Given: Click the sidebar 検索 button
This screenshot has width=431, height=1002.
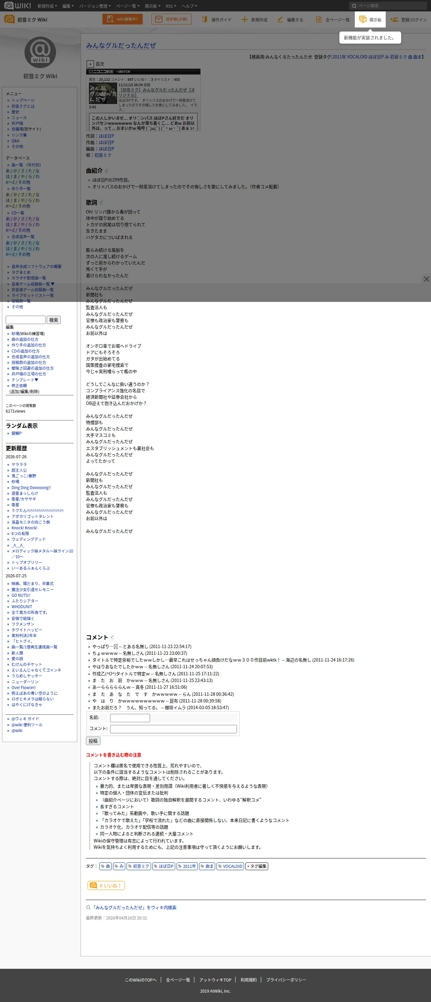Looking at the screenshot, I should click(x=54, y=320).
